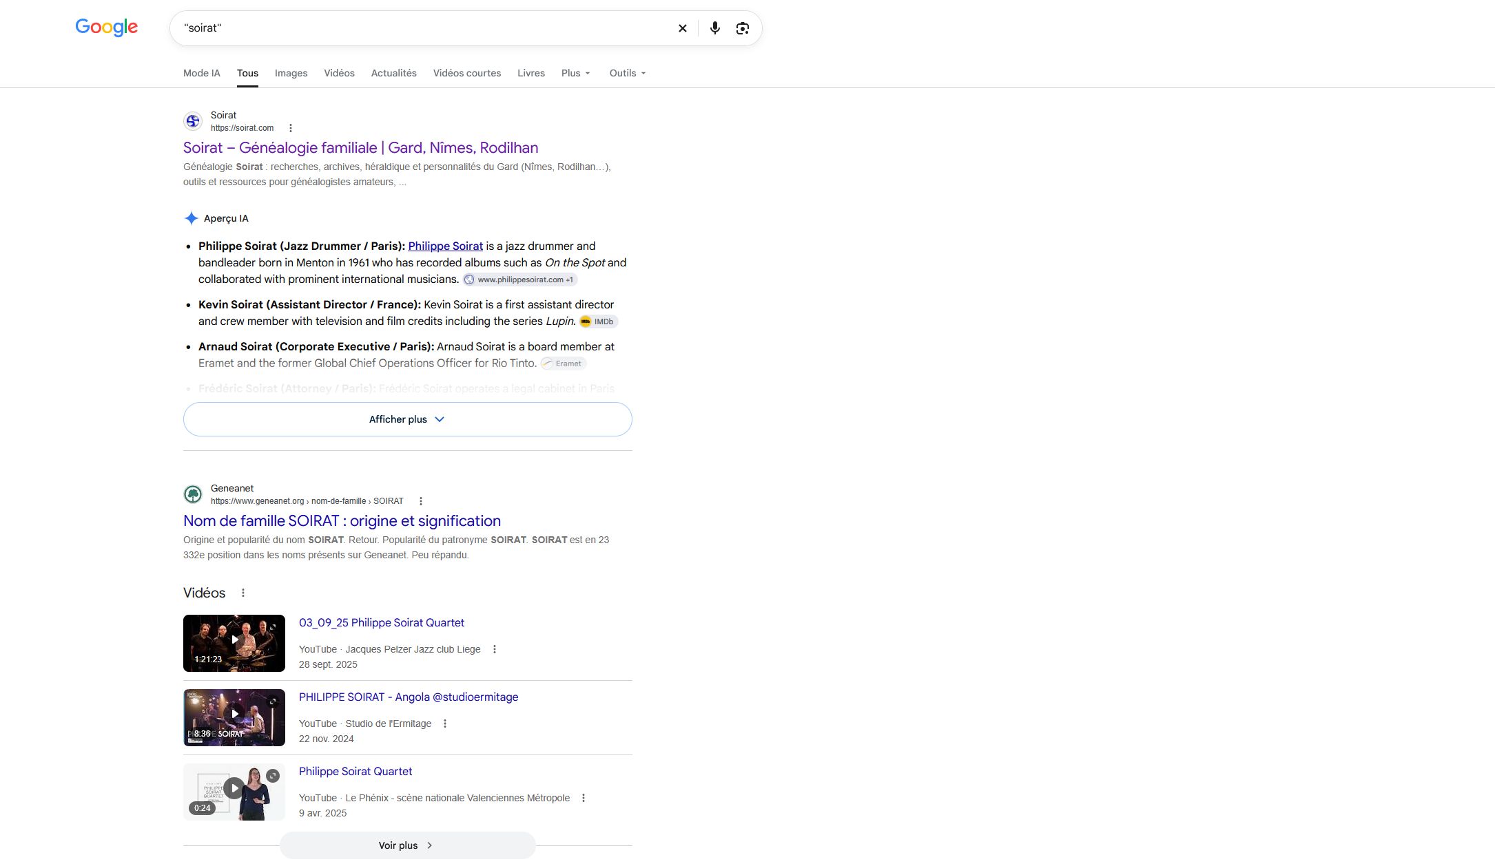Image resolution: width=1495 pixels, height=866 pixels.
Task: Click date text 28 sept. 2025
Action: click(328, 664)
